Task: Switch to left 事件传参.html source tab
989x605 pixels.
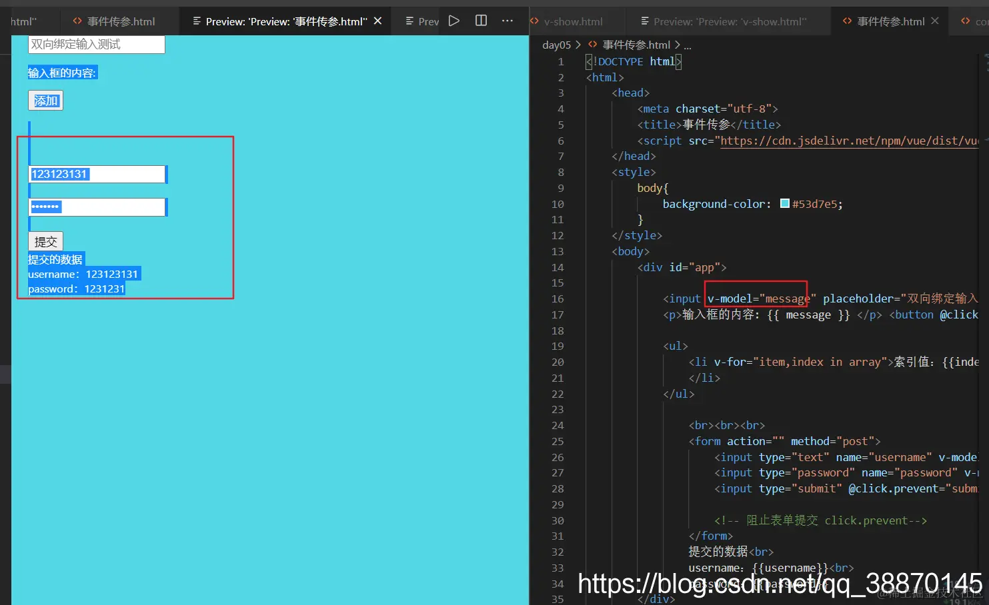Action: [114, 21]
